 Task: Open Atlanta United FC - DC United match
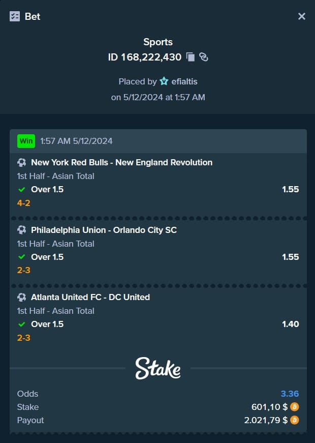tap(90, 297)
